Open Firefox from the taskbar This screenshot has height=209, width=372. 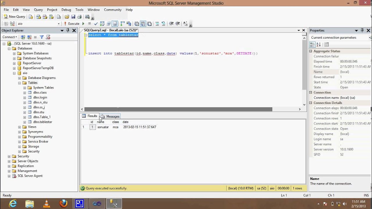63,203
